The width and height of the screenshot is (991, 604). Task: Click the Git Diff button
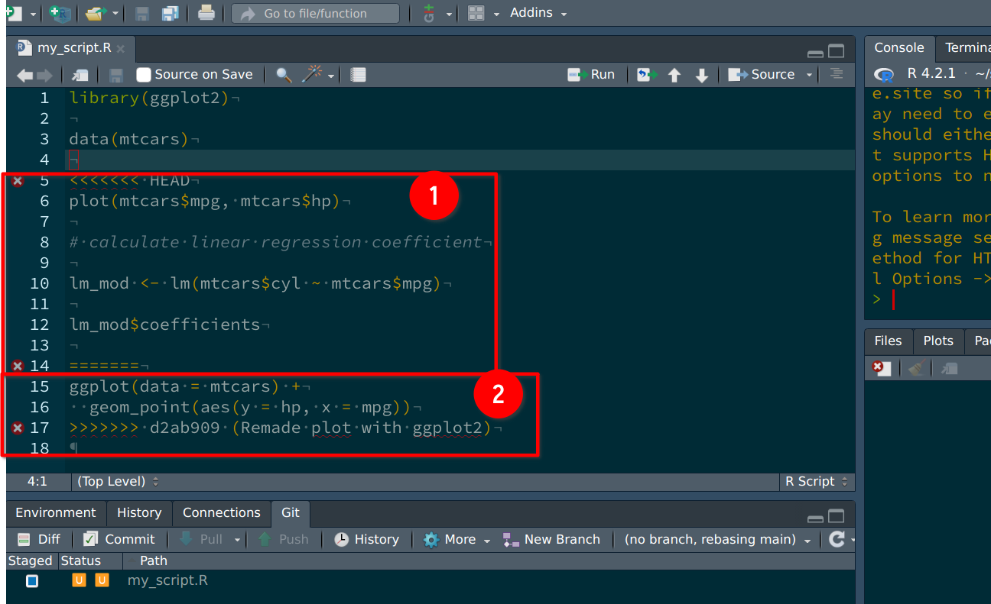pos(38,539)
